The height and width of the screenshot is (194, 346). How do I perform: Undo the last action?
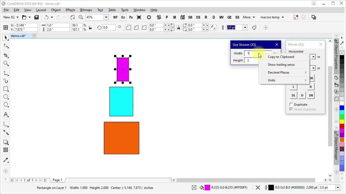(x=46, y=17)
